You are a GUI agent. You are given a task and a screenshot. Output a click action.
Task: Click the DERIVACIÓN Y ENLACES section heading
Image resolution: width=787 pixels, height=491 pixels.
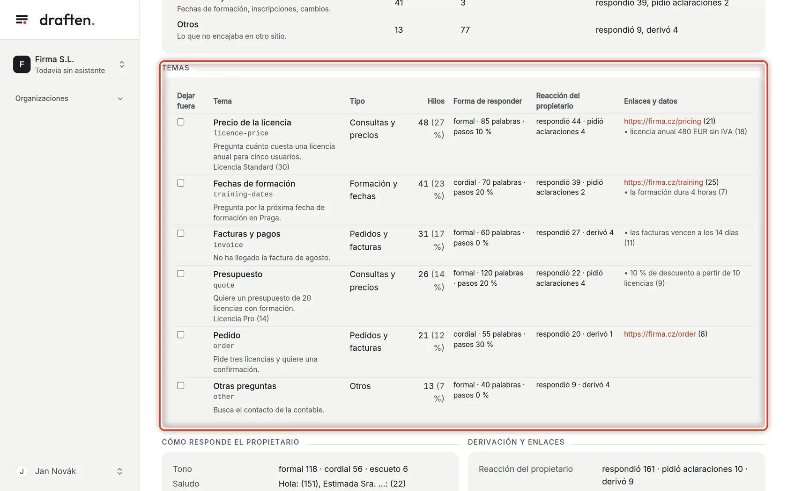(516, 442)
